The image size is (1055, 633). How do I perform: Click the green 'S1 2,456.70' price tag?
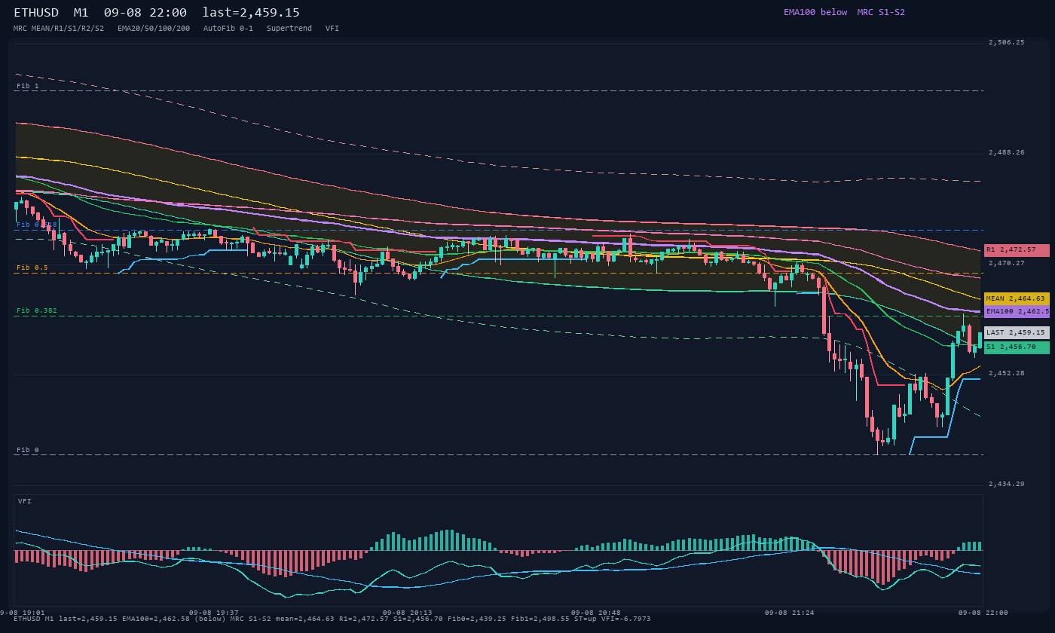1017,347
